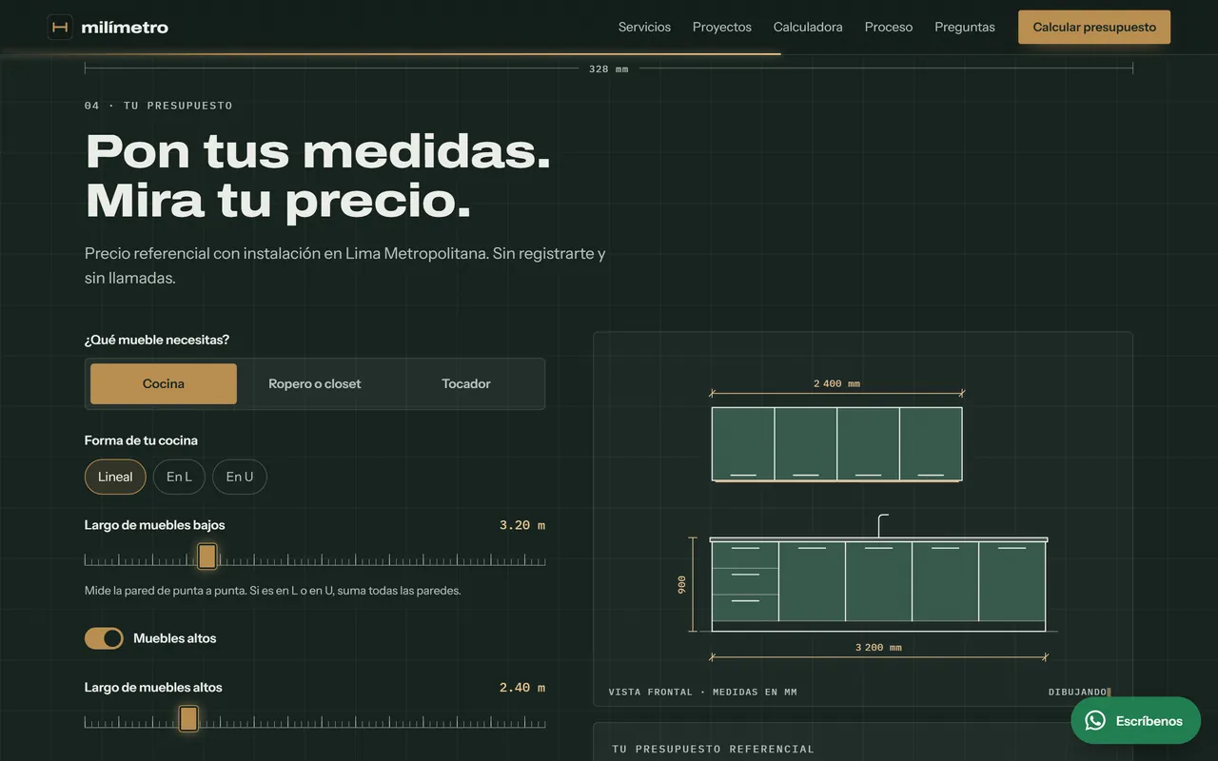1218x761 pixels.
Task: Select the Cocina furniture tab
Action: pos(164,383)
